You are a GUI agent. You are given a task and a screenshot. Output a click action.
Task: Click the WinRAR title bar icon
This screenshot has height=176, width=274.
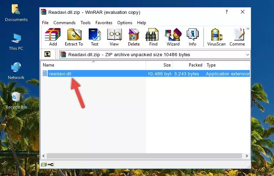coord(43,12)
